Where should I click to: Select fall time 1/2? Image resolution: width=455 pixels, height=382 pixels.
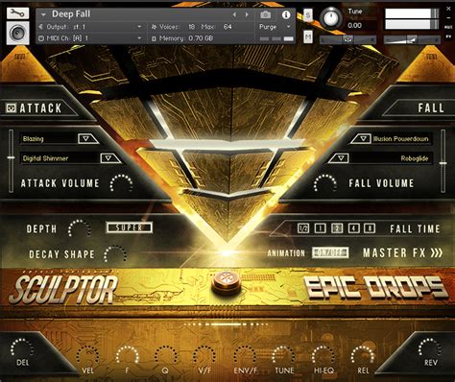click(x=303, y=228)
